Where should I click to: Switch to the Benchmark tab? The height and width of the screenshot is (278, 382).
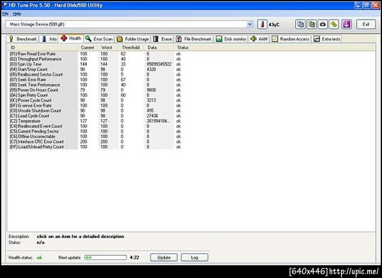point(23,39)
